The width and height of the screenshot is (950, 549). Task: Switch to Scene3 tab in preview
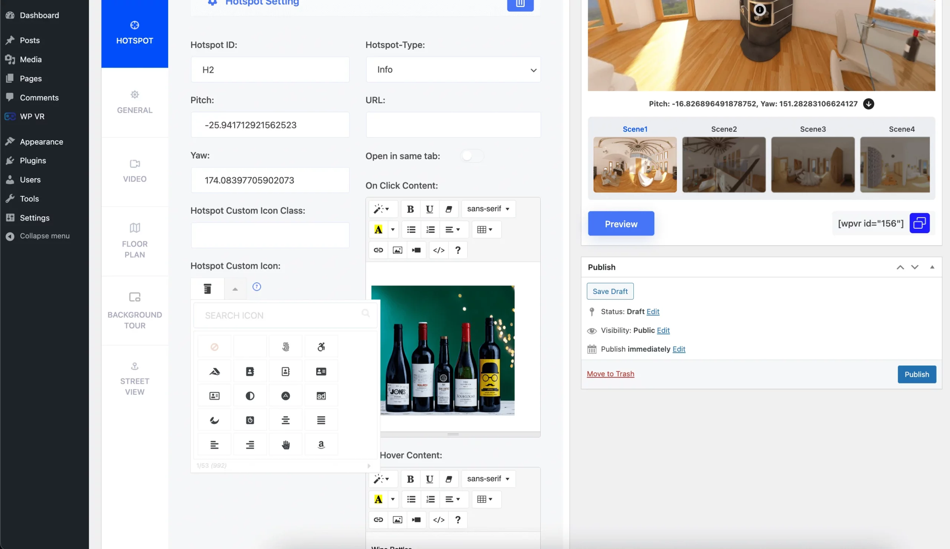point(813,129)
